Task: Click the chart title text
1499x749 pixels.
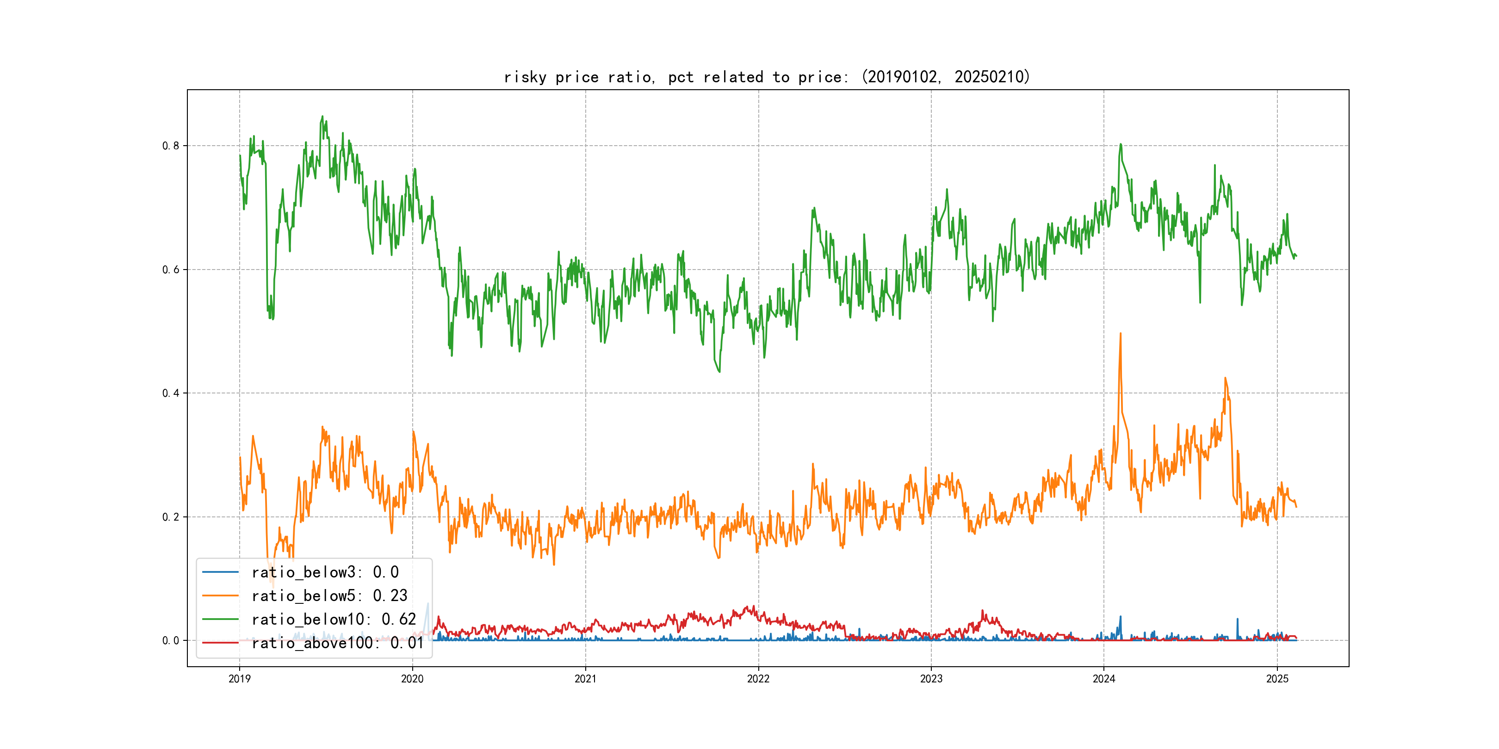Action: pos(766,77)
